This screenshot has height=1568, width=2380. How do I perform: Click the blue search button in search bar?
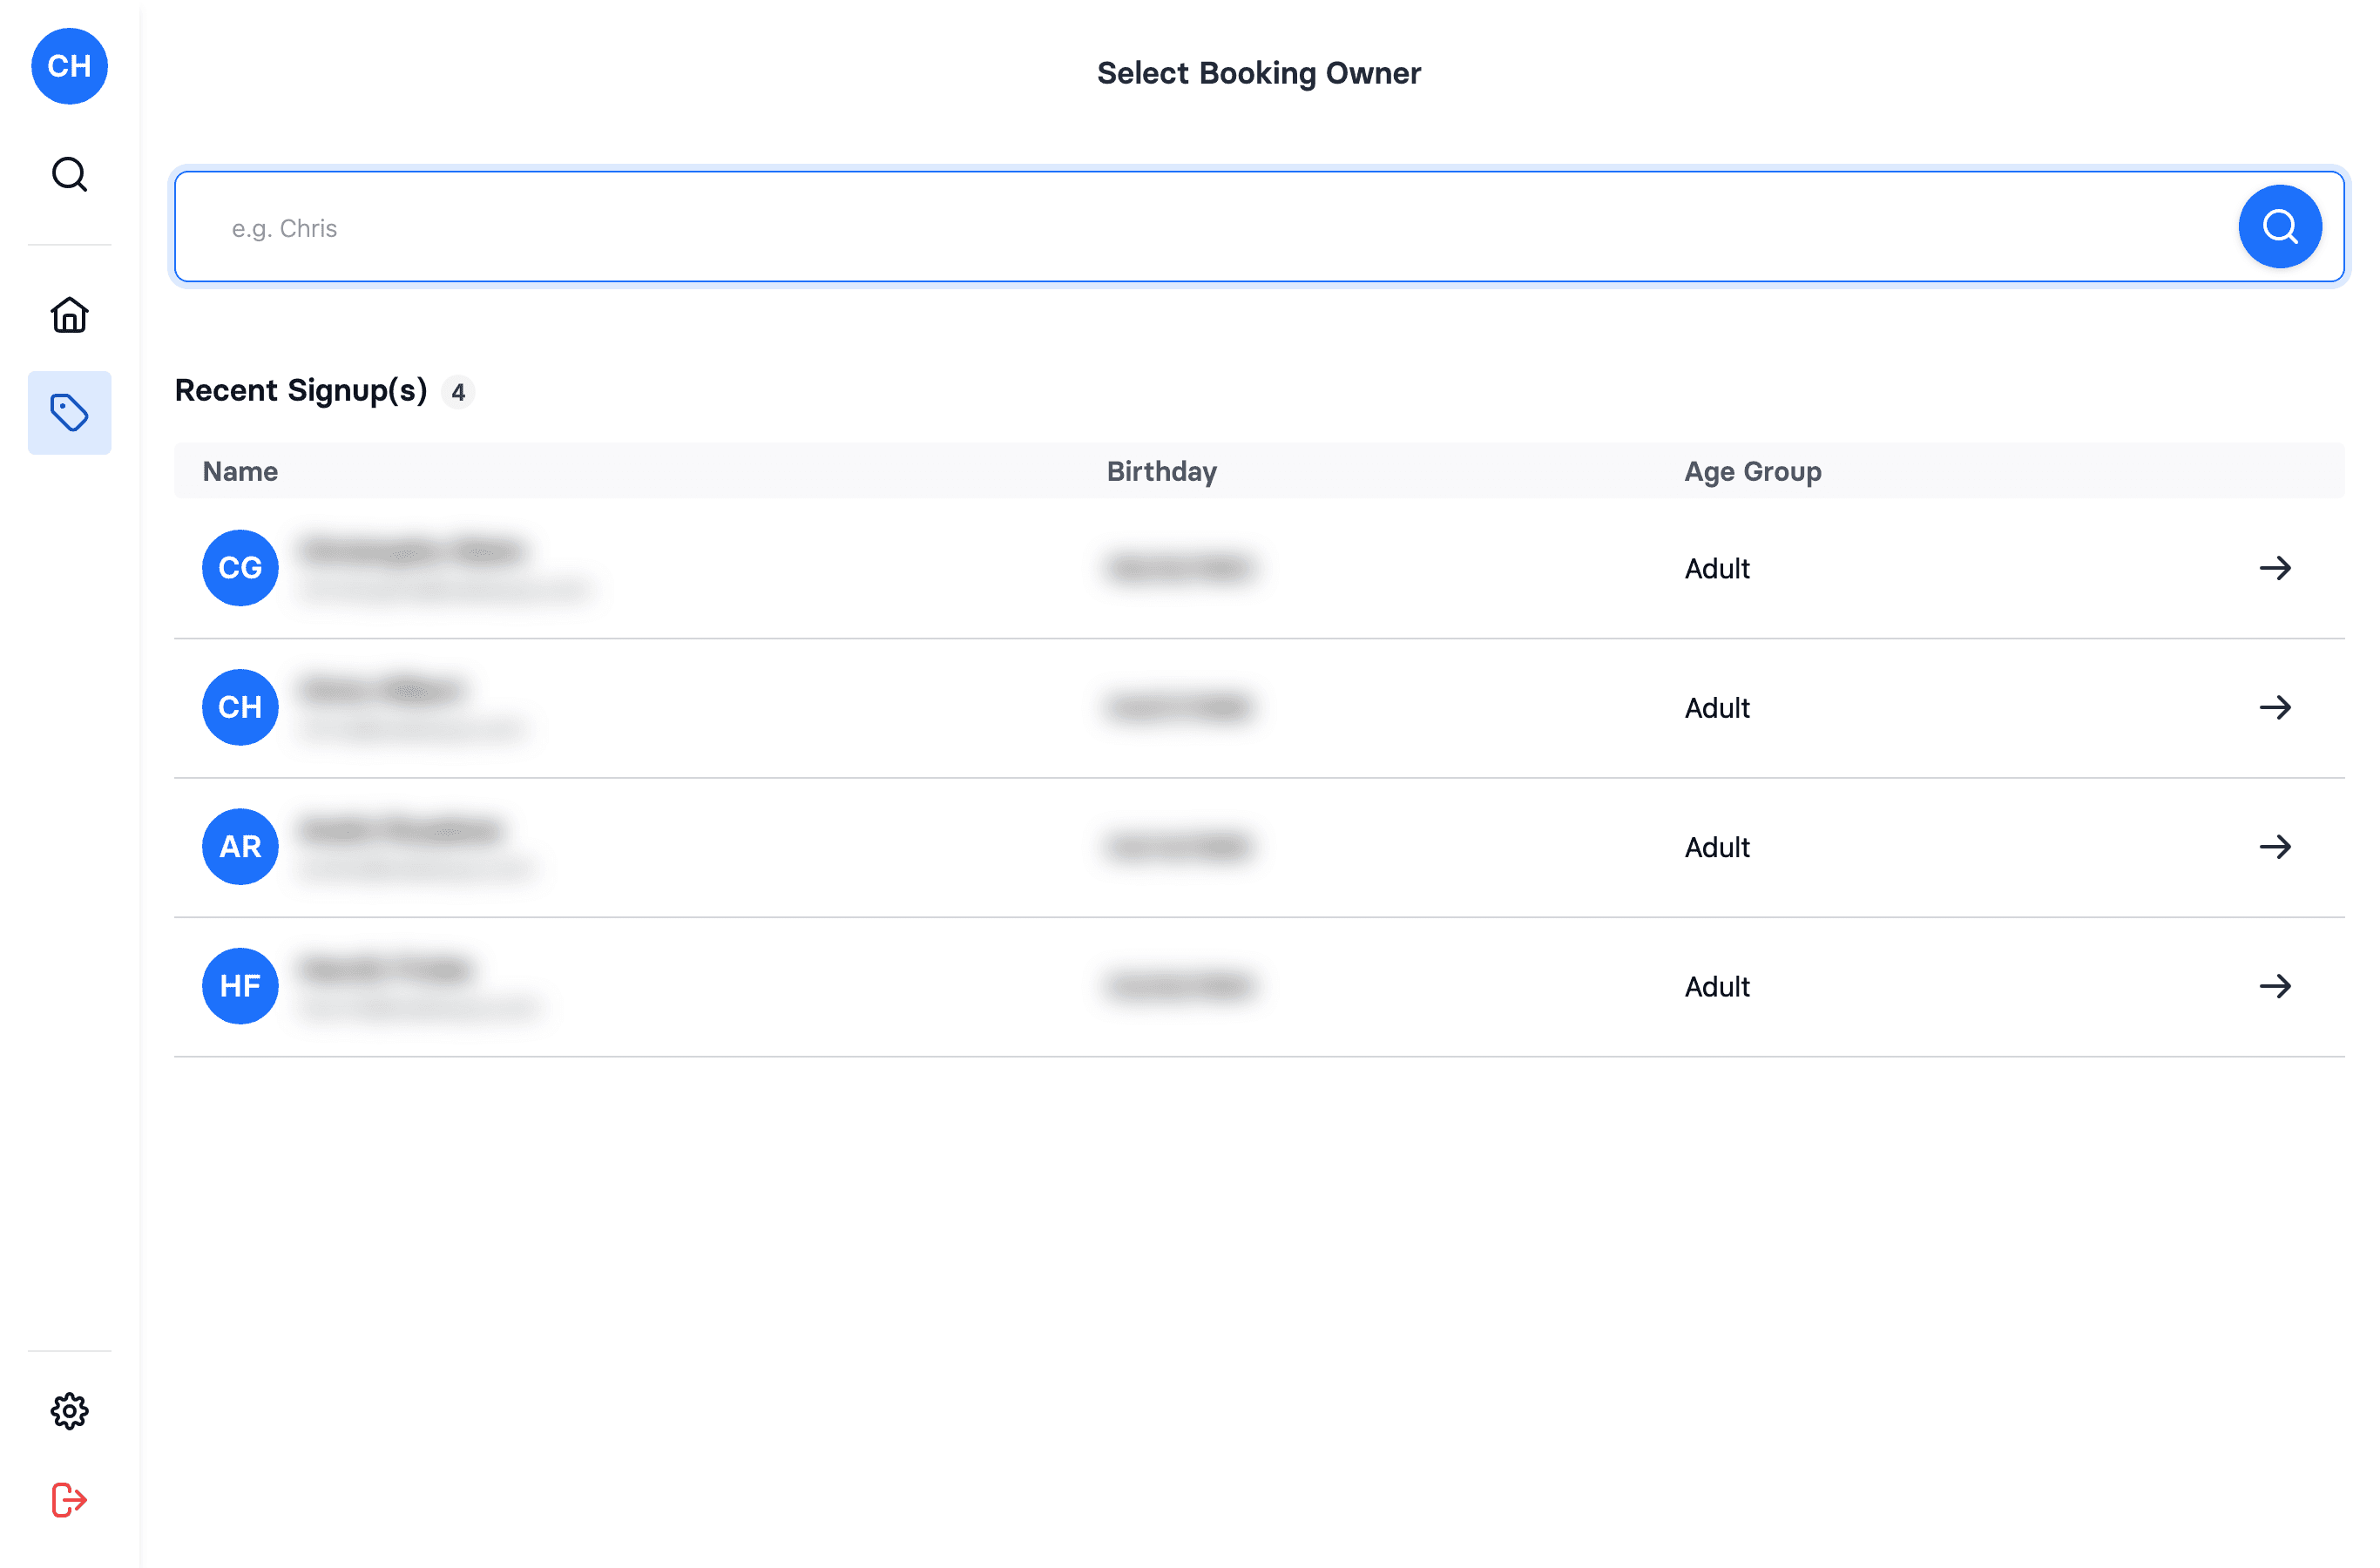2279,227
